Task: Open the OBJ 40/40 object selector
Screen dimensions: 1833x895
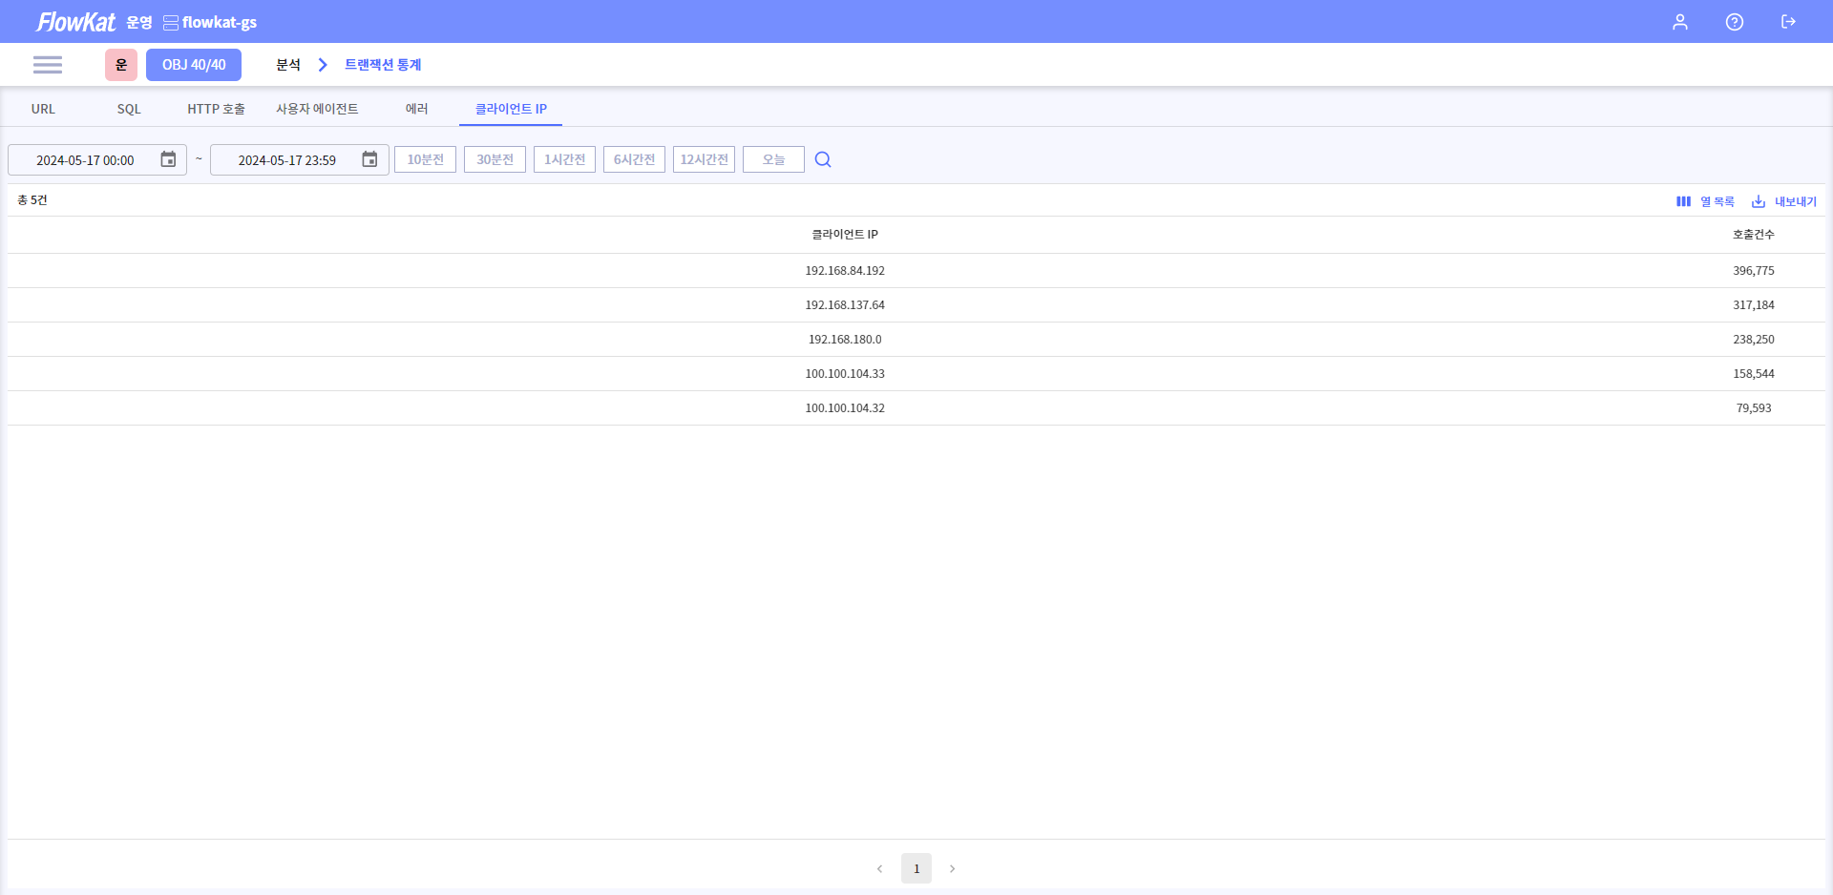Action: [x=194, y=65]
